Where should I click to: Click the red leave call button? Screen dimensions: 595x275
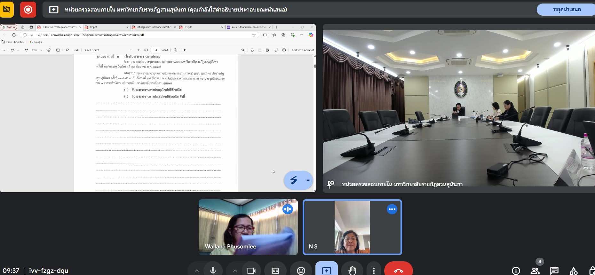point(398,271)
